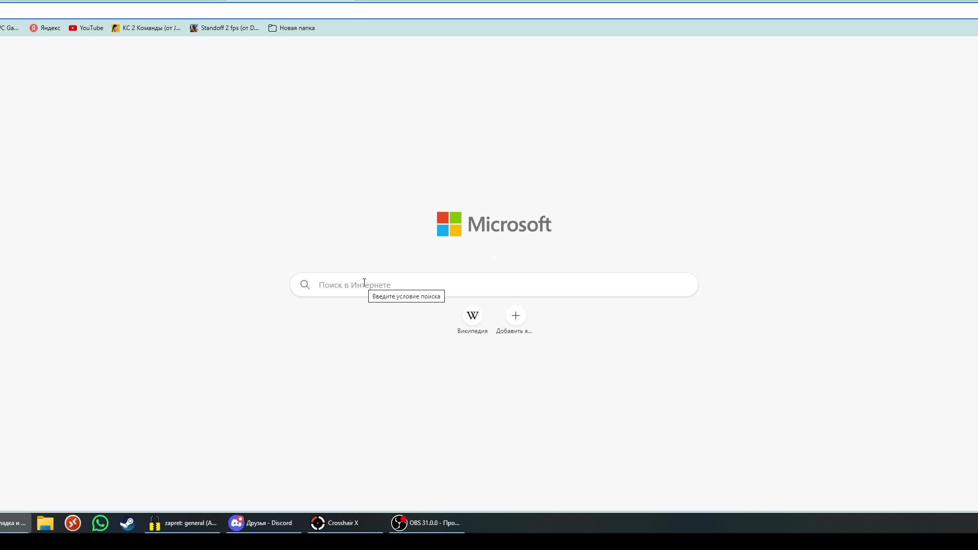This screenshot has width=978, height=550.
Task: Open the Википедия quick link tile
Action: (472, 316)
